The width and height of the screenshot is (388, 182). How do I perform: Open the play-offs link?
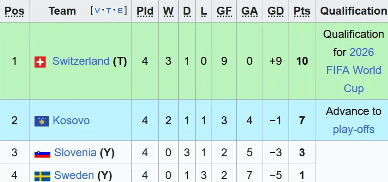pyautogui.click(x=354, y=129)
